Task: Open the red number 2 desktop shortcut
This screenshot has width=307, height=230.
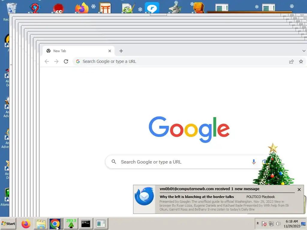Action: 35,8
